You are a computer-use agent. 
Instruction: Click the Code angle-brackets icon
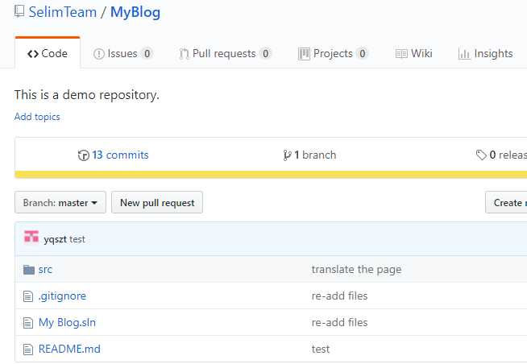32,54
